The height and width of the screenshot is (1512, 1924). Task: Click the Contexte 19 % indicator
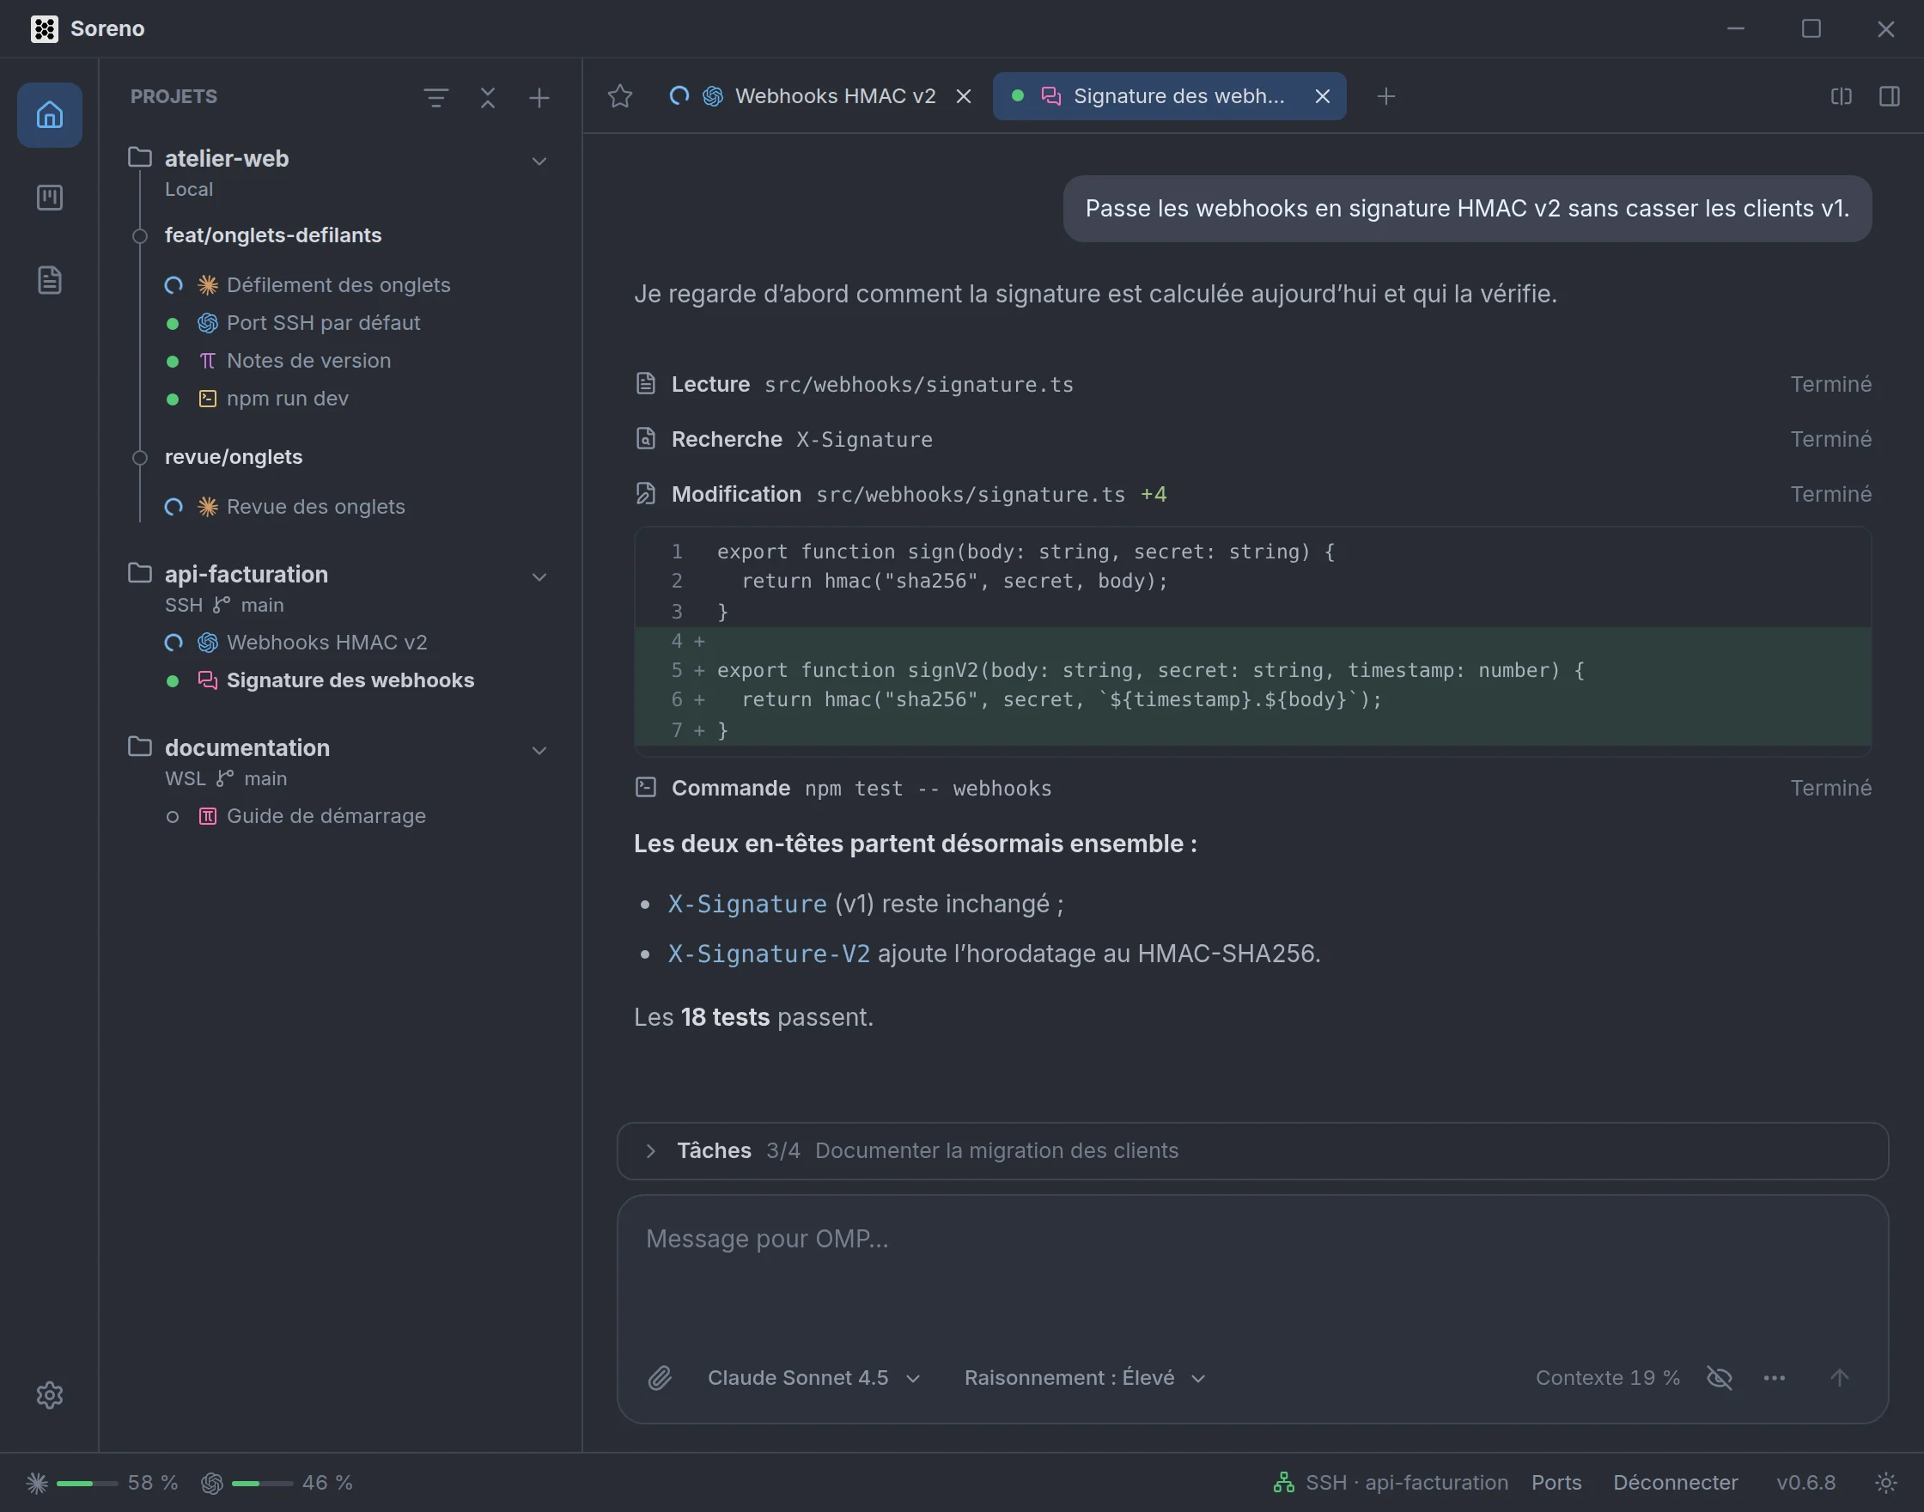click(1607, 1377)
